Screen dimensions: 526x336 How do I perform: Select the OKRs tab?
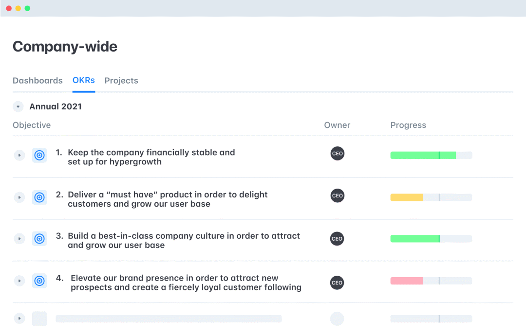(83, 80)
